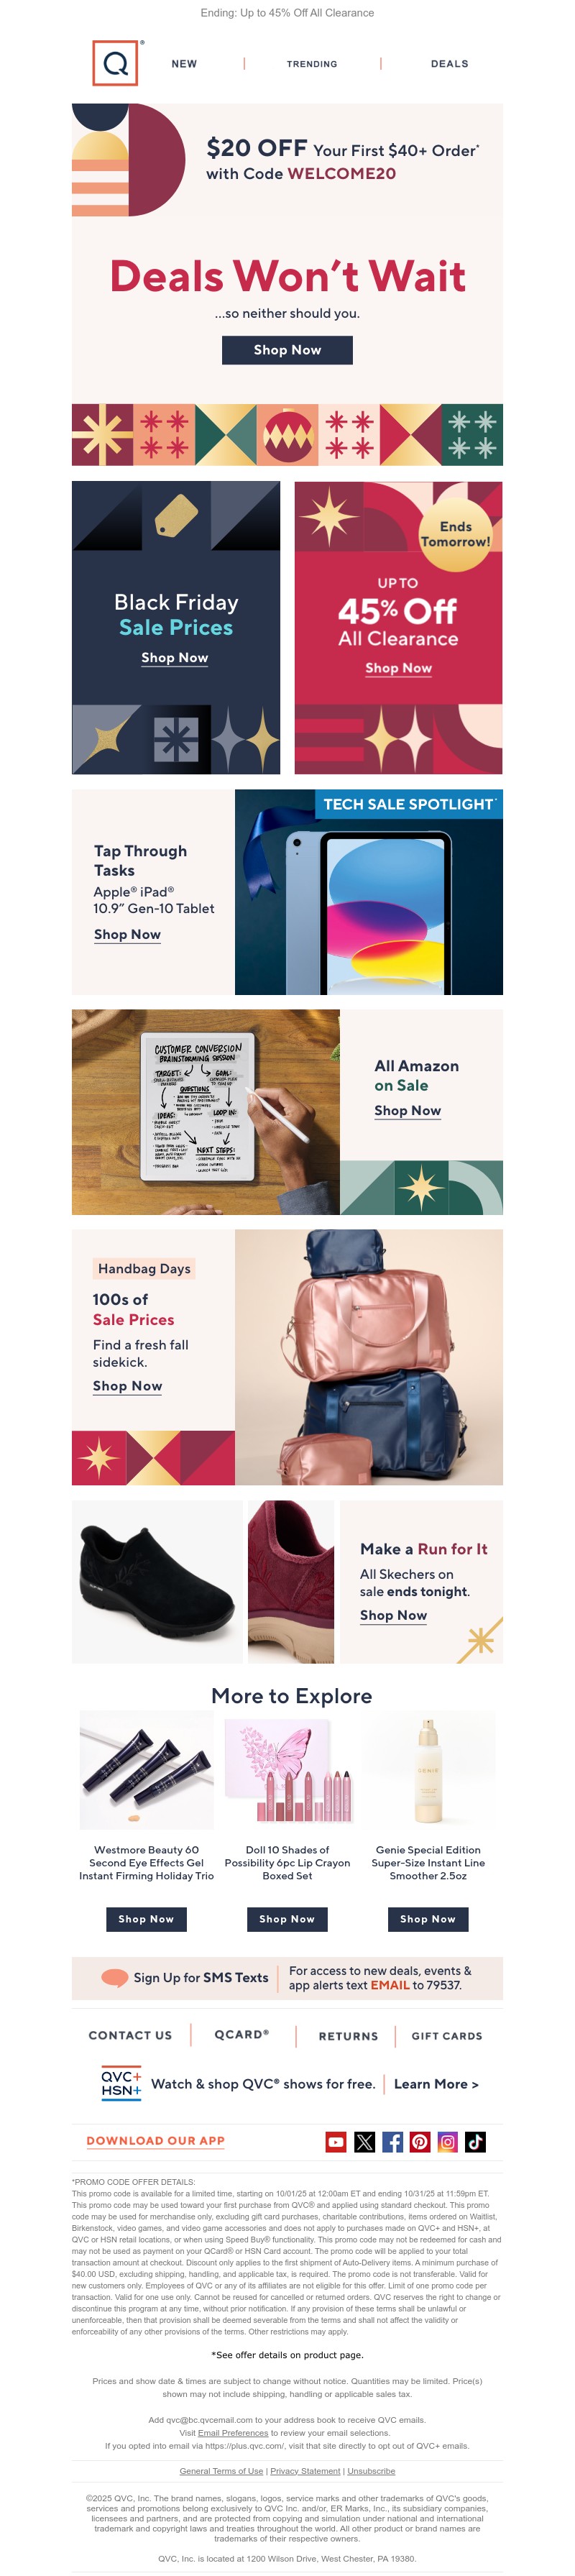Shop the 45% Off All Clearance

[x=398, y=668]
